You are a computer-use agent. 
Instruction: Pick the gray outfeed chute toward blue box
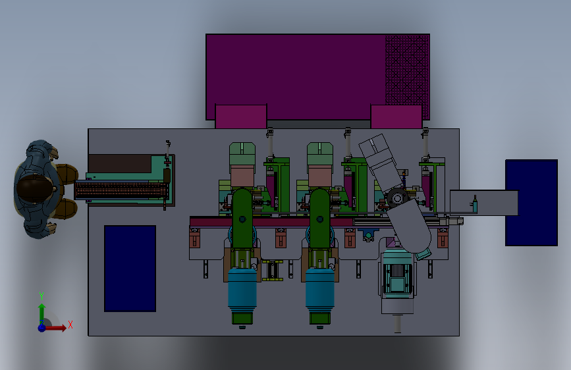(x=483, y=203)
